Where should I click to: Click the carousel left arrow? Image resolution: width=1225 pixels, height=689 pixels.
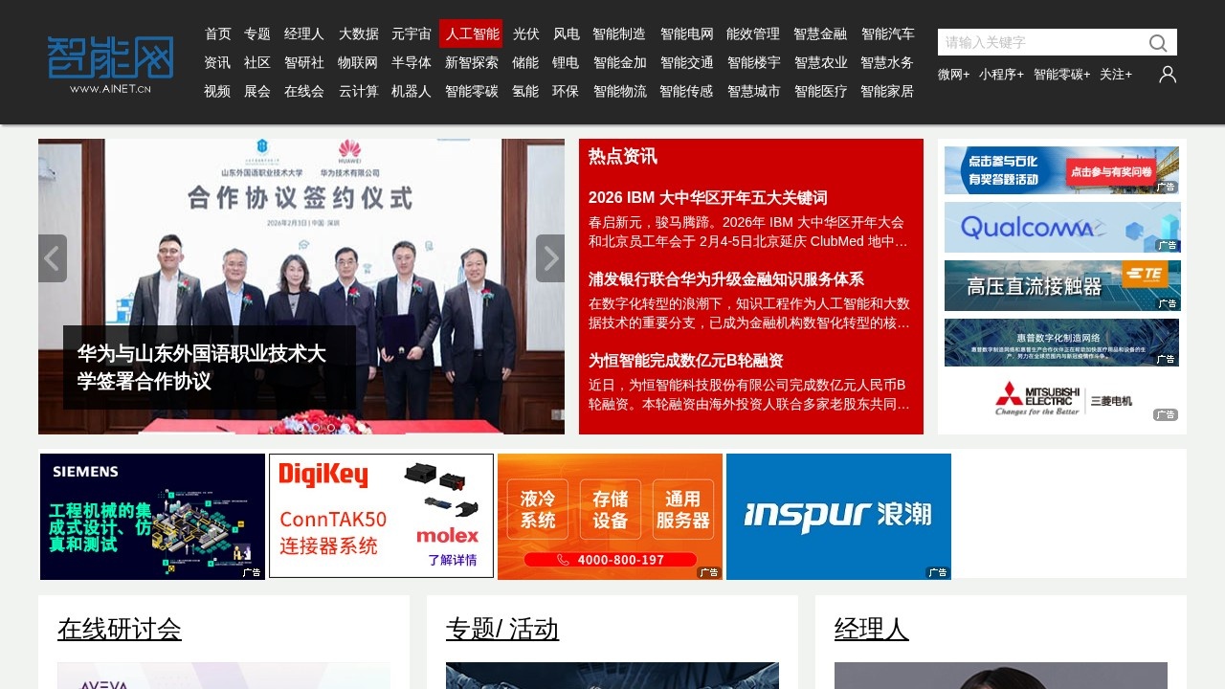tap(53, 257)
